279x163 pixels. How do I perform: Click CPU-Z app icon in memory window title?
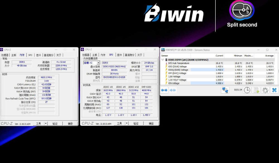coord(2,50)
